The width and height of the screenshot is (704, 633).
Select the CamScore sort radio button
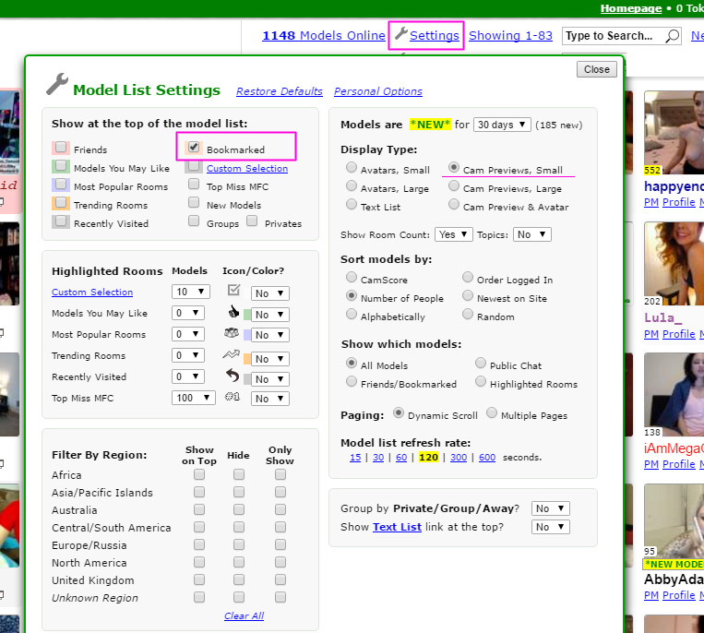[x=352, y=278]
